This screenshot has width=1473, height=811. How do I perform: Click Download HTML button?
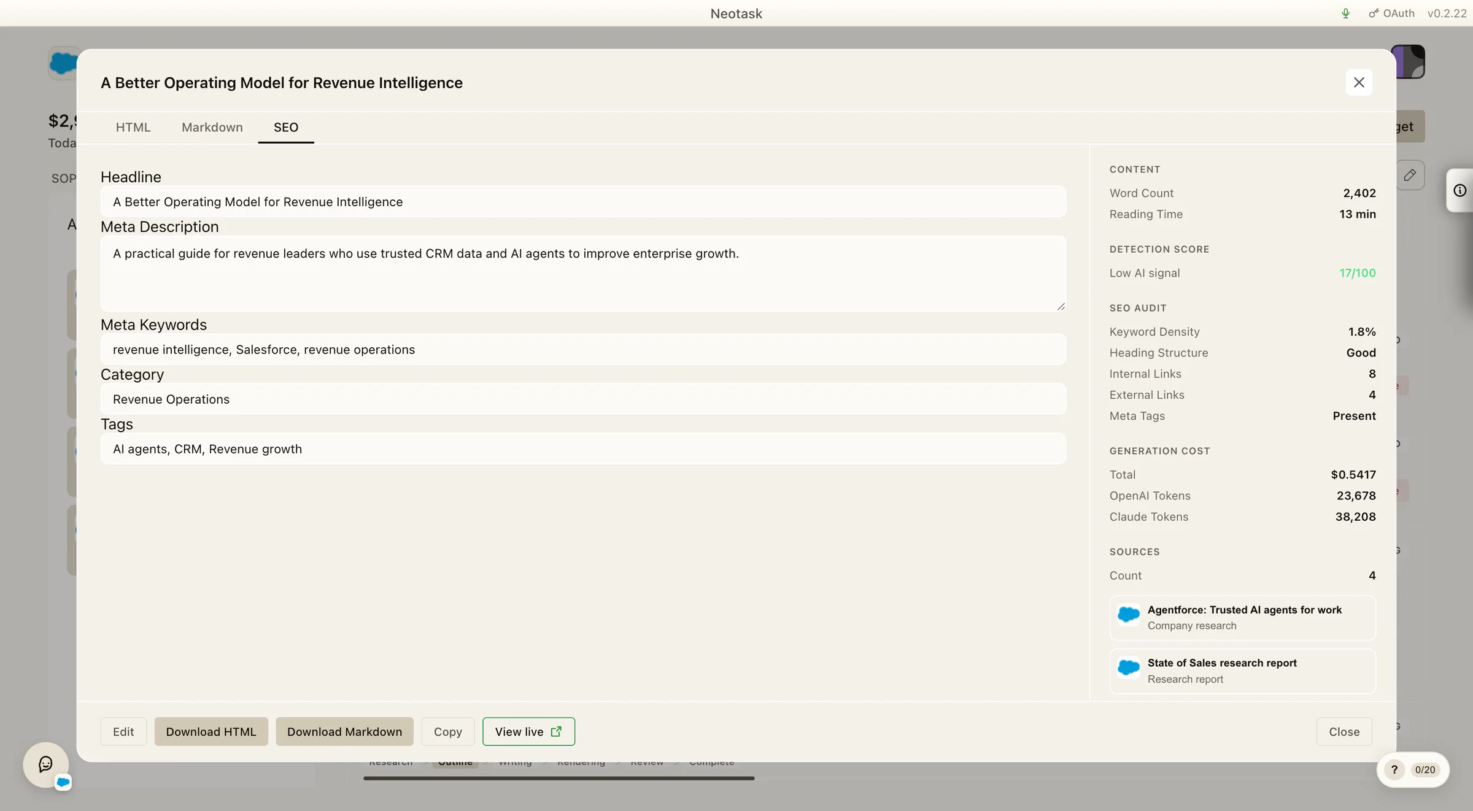[x=211, y=731]
